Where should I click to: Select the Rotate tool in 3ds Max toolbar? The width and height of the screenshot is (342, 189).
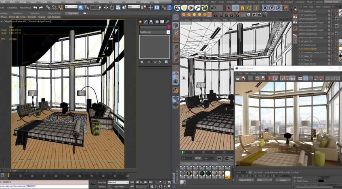click(112, 7)
